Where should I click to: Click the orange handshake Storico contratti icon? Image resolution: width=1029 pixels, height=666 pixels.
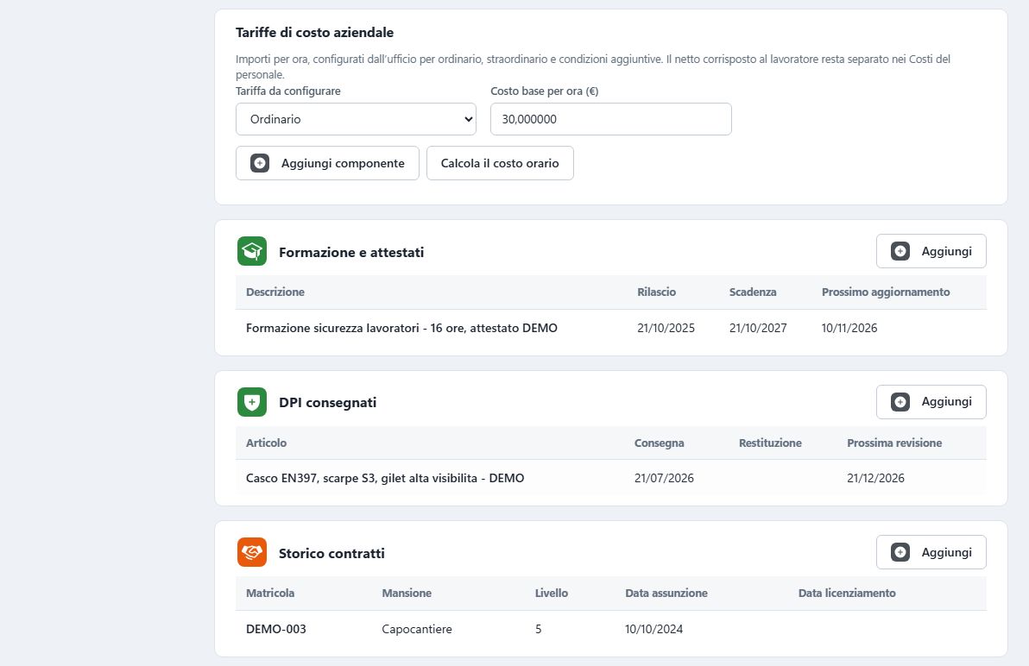(252, 553)
